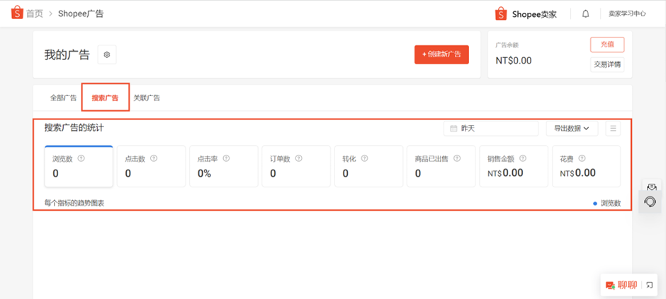This screenshot has height=299, width=666.
Task: Select the 点击数 metric card
Action: click(151, 167)
